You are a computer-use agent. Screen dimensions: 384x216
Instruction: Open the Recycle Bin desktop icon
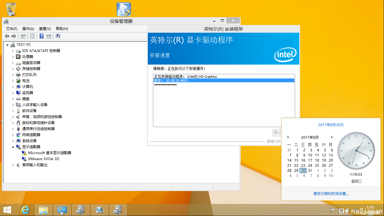[x=11, y=9]
